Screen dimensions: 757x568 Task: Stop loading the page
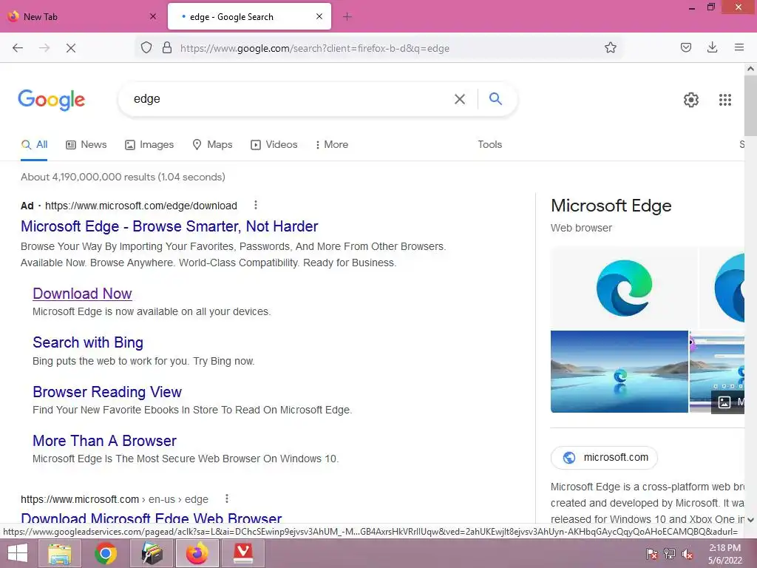(70, 48)
